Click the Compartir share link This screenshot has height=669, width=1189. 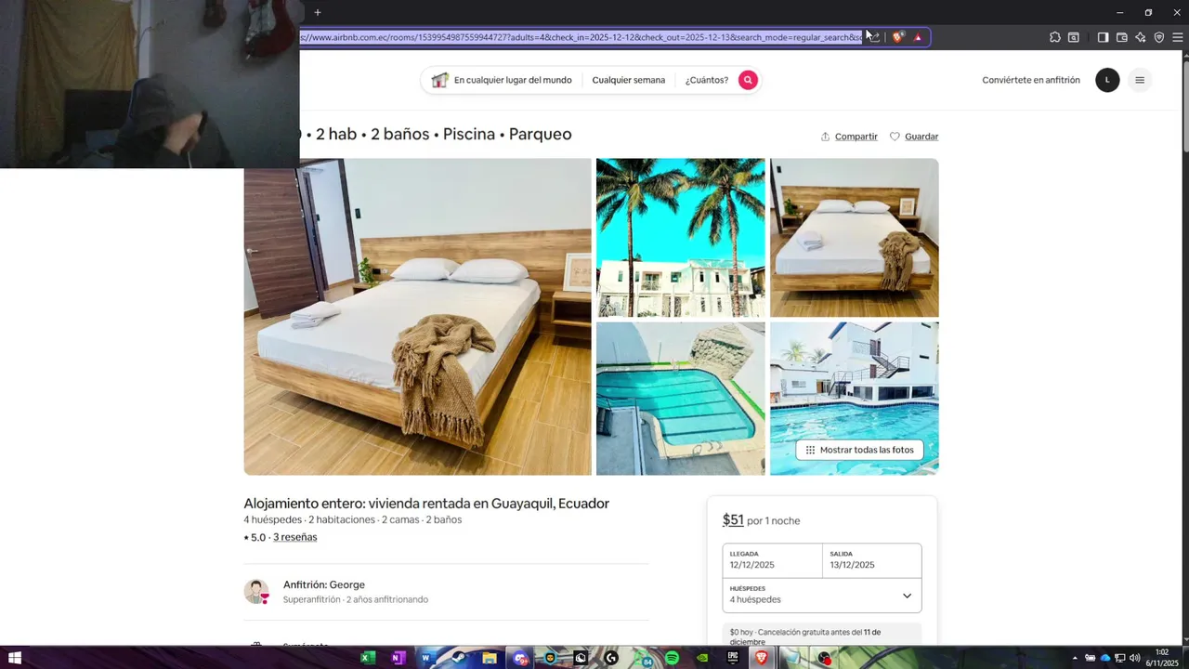coord(849,137)
